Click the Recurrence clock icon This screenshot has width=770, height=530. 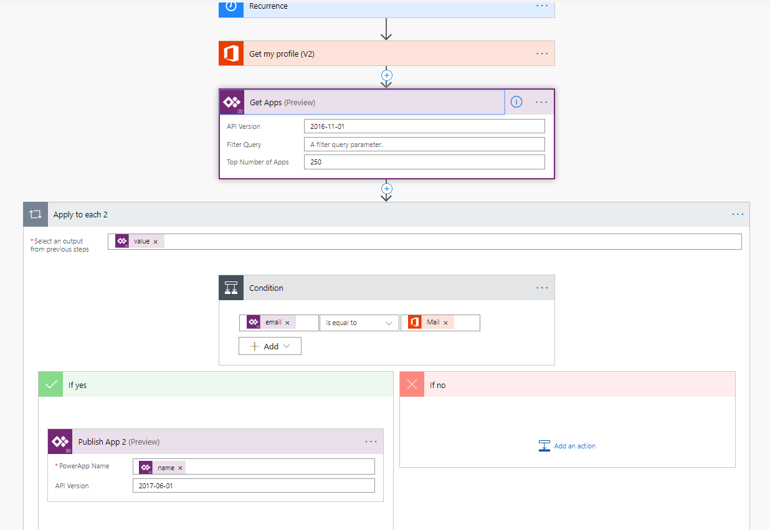click(x=231, y=7)
